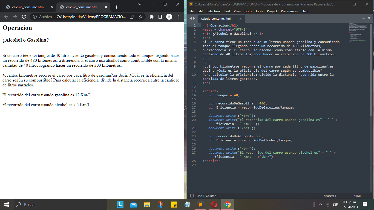374x210 pixels.
Task: Open Chrome tab search chevron
Action: pos(140,4)
